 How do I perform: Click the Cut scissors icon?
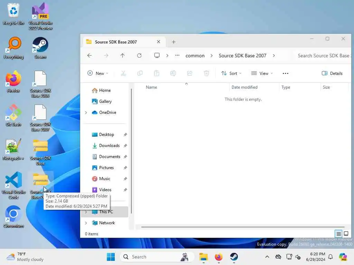click(x=123, y=73)
